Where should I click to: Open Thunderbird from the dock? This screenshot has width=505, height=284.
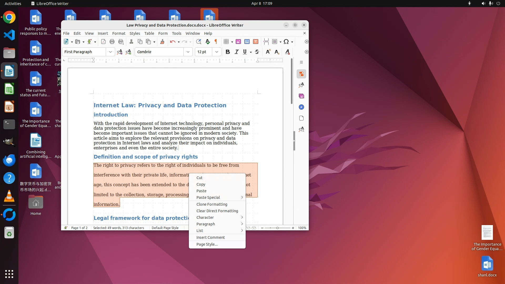tap(9, 160)
